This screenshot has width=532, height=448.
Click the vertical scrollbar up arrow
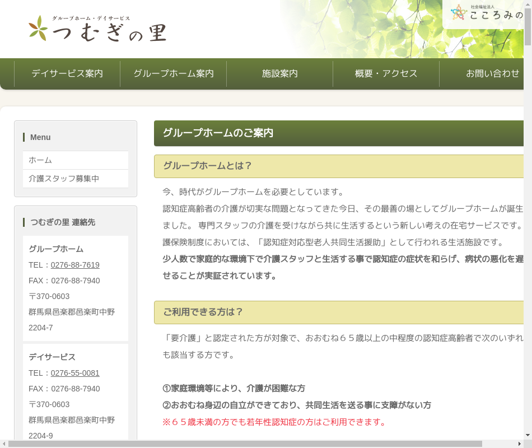(x=528, y=4)
